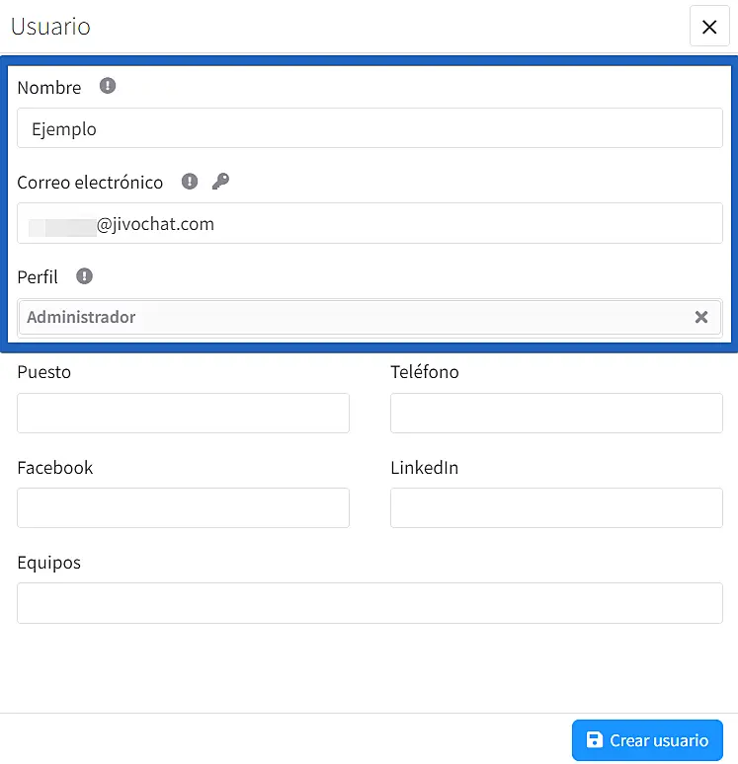
Task: Click the Usuario dialog title
Action: pyautogui.click(x=50, y=27)
